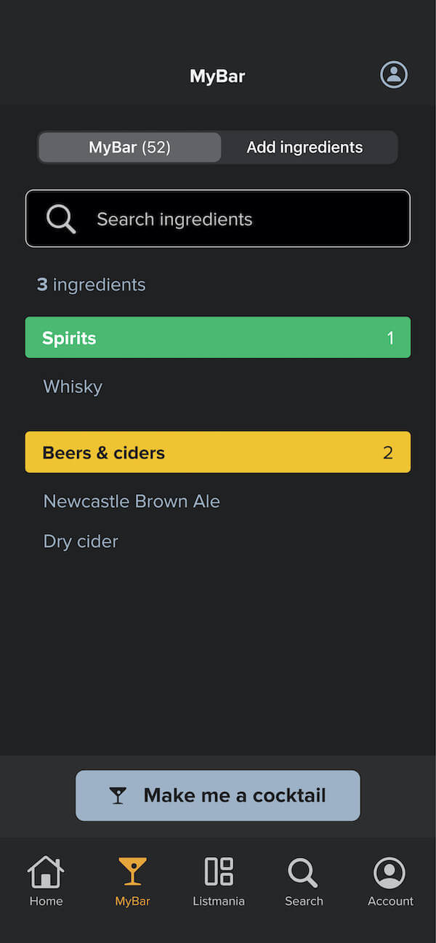
Task: Select the Account icon in bottom bar
Action: [390, 879]
